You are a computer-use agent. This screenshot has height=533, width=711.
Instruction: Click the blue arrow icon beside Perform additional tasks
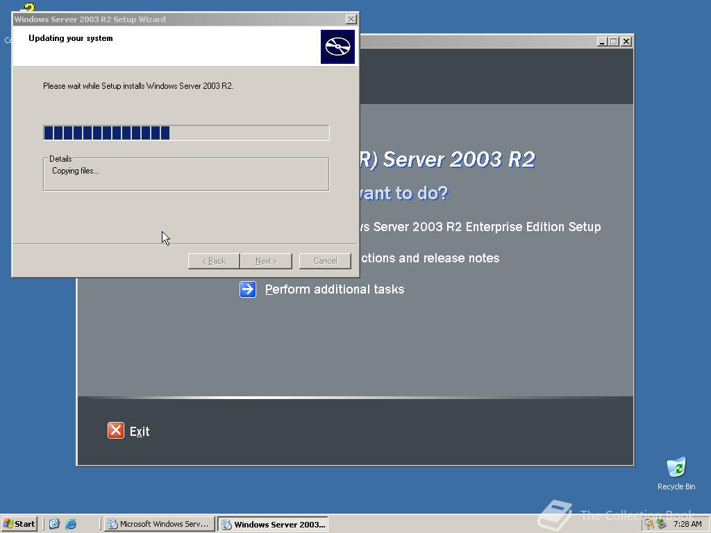coord(248,289)
